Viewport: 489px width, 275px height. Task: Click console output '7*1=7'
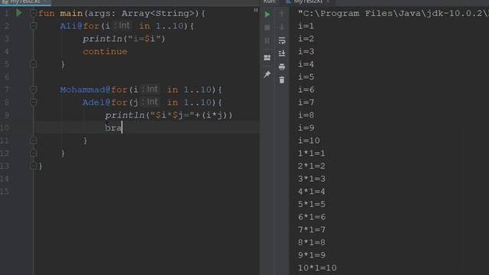pos(311,229)
